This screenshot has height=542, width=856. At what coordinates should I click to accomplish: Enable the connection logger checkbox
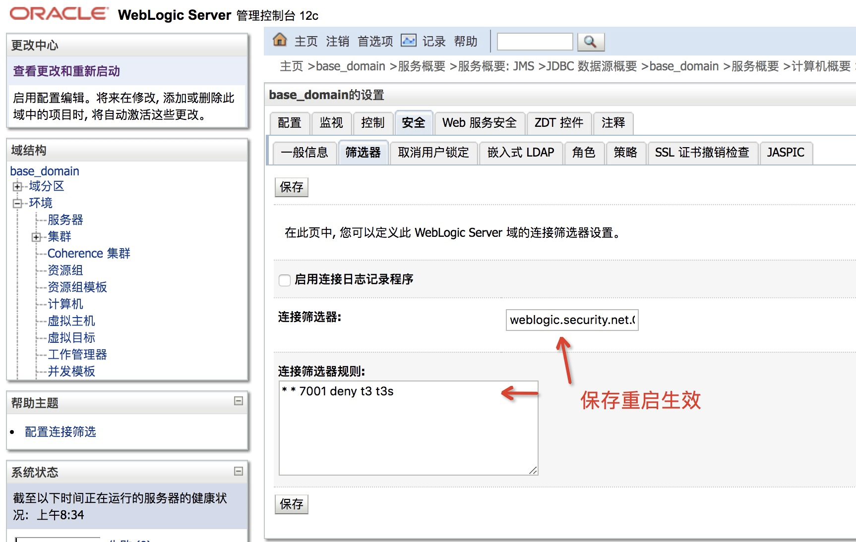(285, 280)
